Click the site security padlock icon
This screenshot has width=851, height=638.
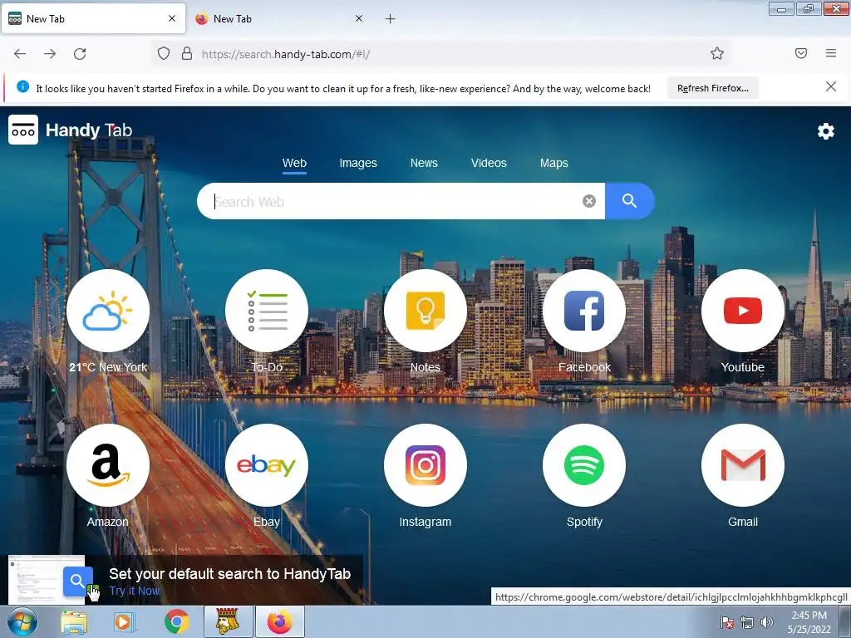pos(187,53)
